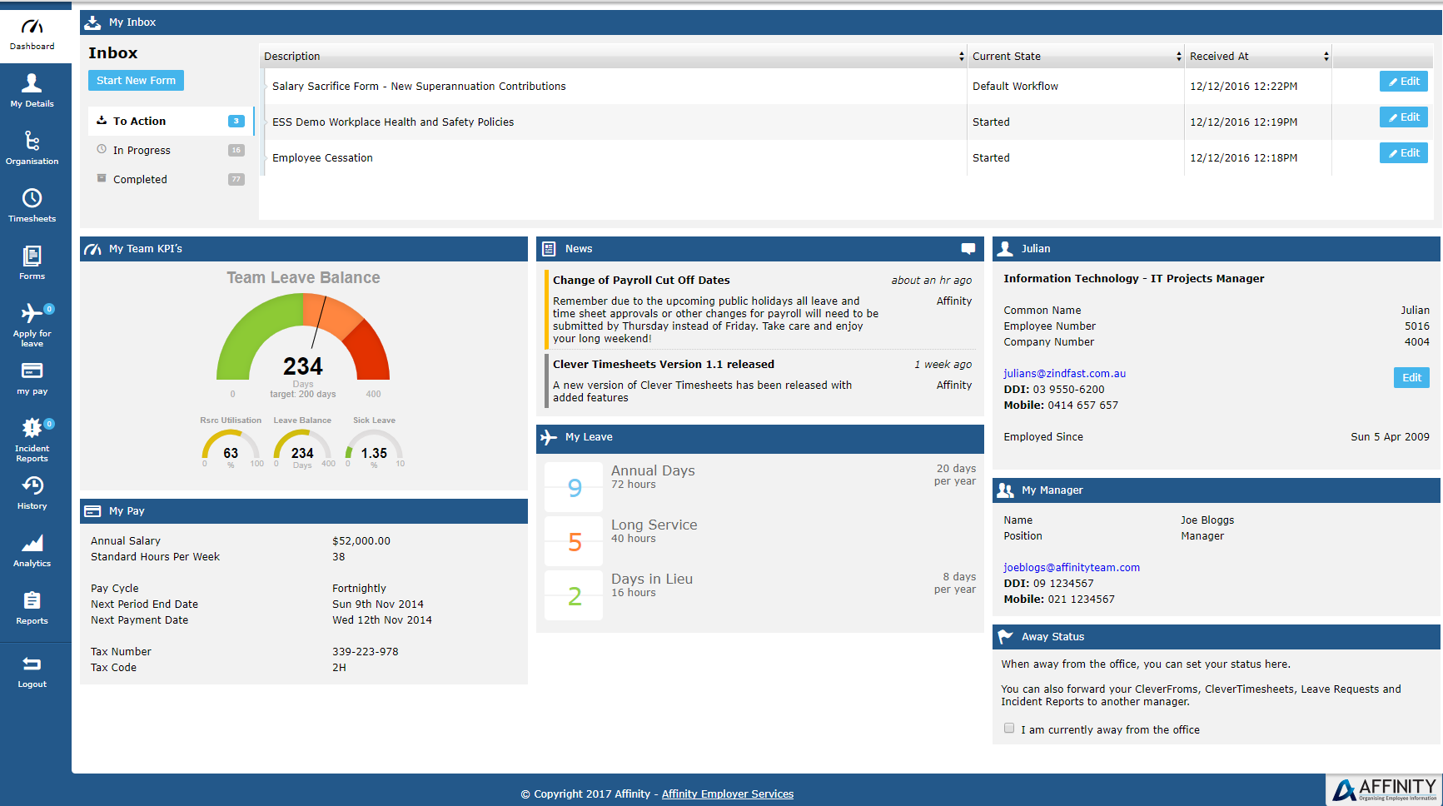Switch to the In Progress inbox filter
Image resolution: width=1443 pixels, height=806 pixels.
pyautogui.click(x=143, y=150)
